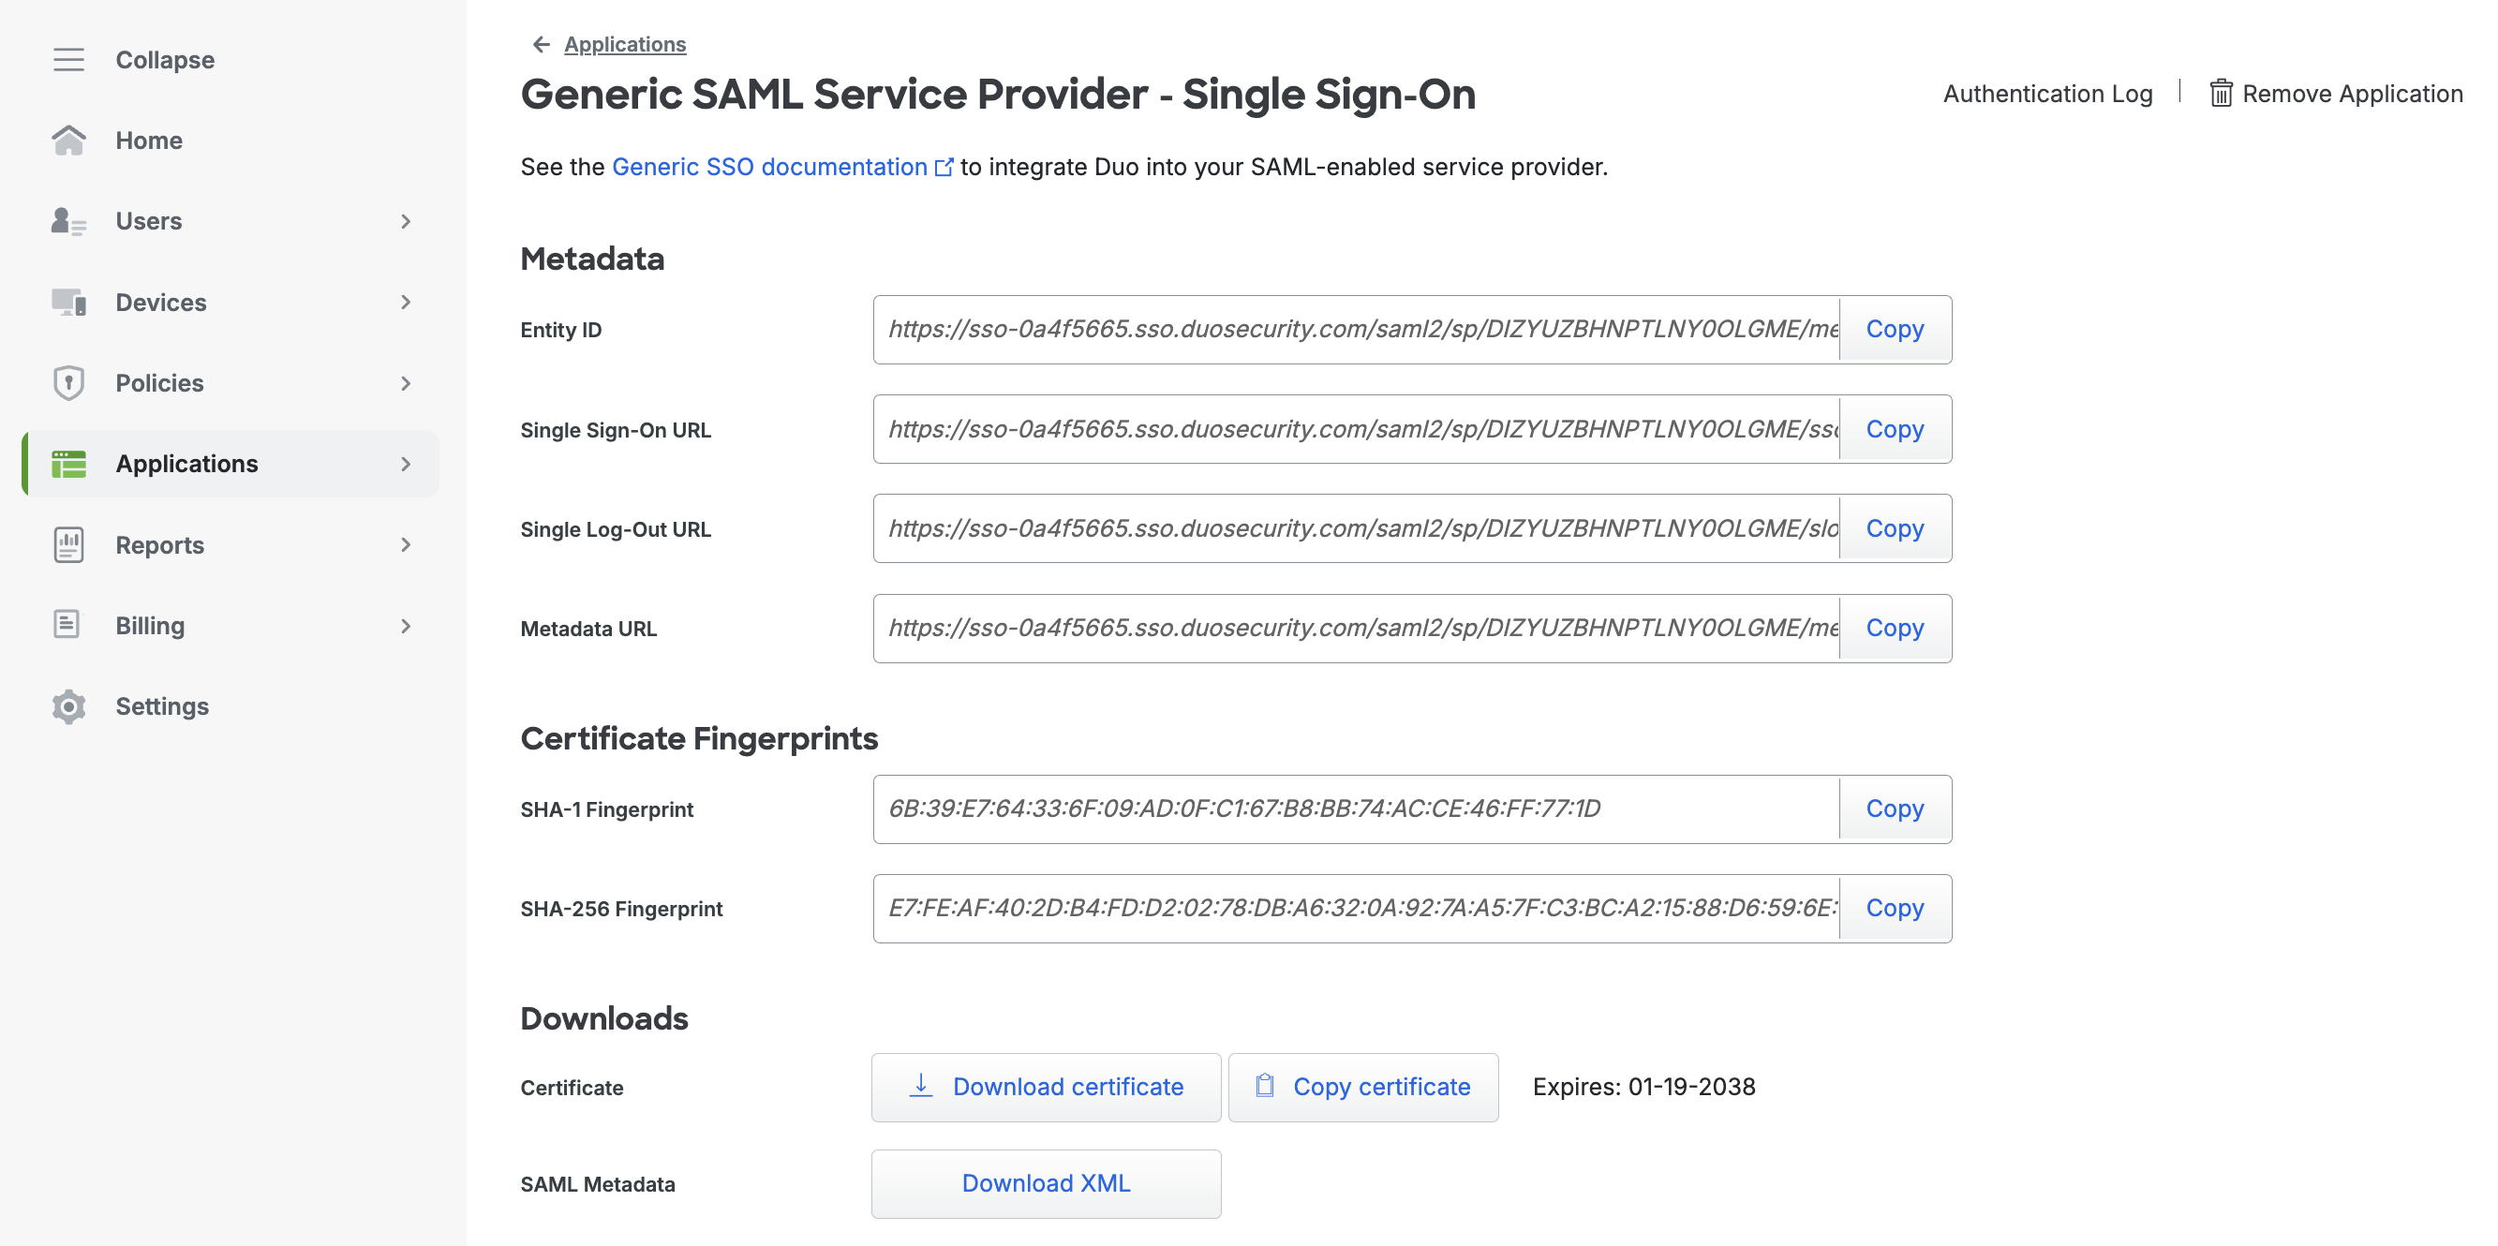Click the Policies shield icon
Image resolution: width=2498 pixels, height=1246 pixels.
67,383
